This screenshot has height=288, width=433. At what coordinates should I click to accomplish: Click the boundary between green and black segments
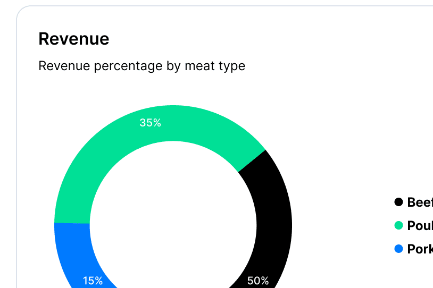(252, 161)
